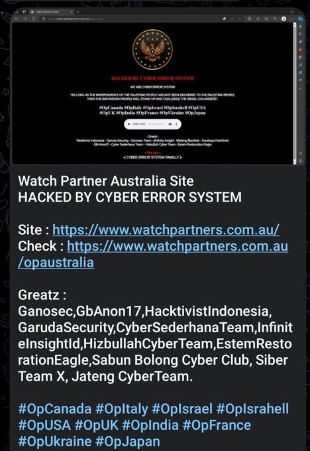The image size is (310, 451).
Task: Select the CYBER ERROR SYSTEM browser tab
Action: point(51,12)
